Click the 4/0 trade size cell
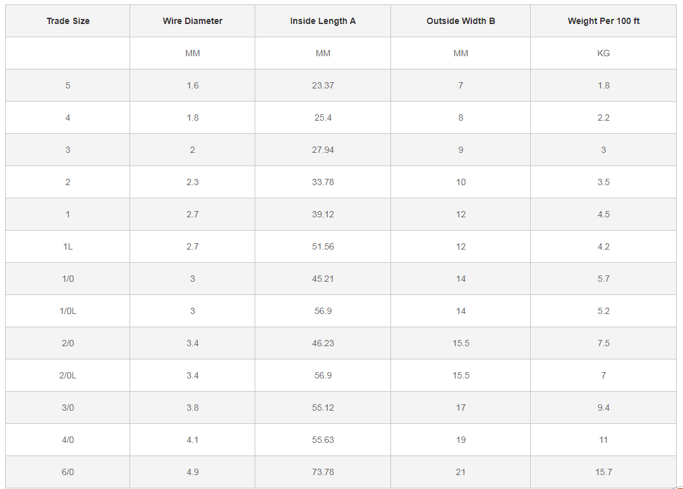The image size is (683, 489). tap(68, 440)
